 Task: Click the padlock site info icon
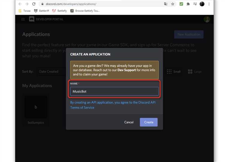42,4
